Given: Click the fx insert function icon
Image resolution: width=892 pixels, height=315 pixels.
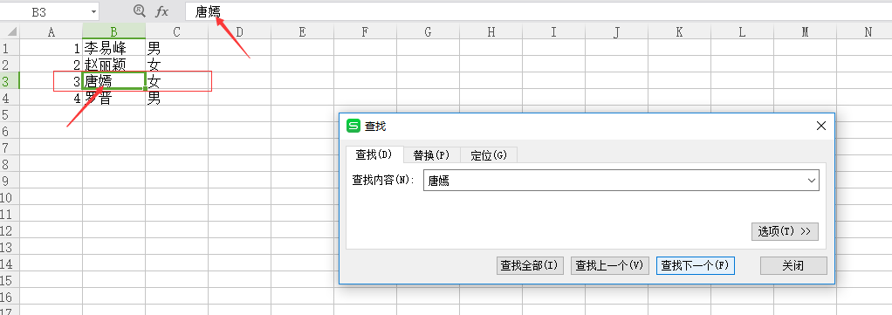Looking at the screenshot, I should click(x=162, y=11).
